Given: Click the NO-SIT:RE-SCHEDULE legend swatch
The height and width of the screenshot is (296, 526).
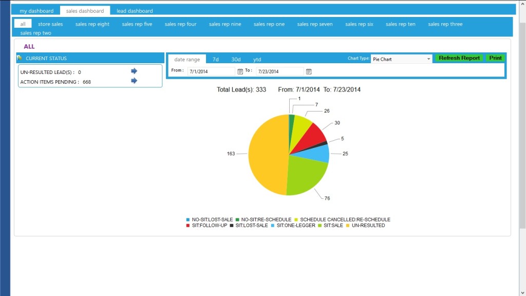Looking at the screenshot, I should (237, 219).
